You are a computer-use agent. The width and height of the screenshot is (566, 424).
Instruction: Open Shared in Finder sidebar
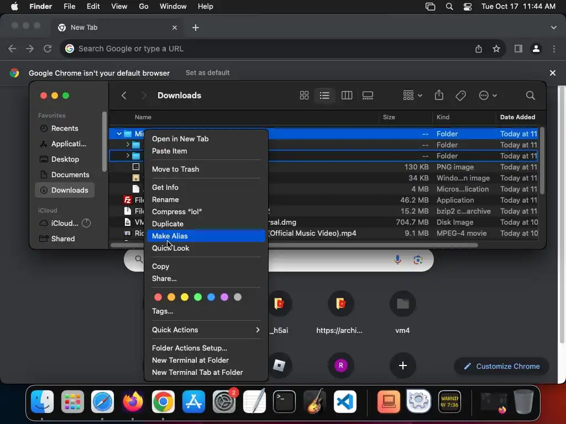[65, 239]
